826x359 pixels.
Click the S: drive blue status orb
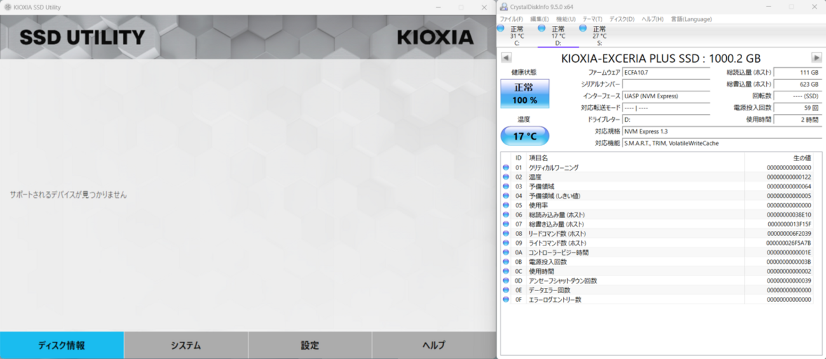point(583,29)
